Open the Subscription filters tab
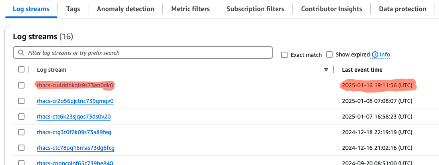This screenshot has height=165, width=439. click(255, 9)
